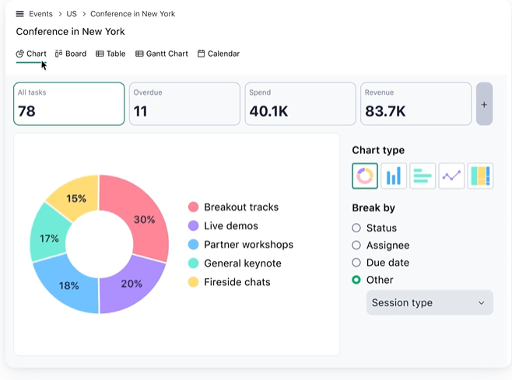Screen dimensions: 512x380
Task: Click the 30% red donut segment
Action: pos(144,219)
